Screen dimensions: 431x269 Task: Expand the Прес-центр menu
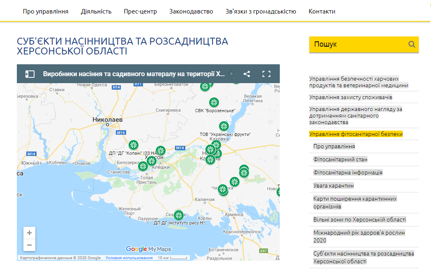[x=140, y=11]
